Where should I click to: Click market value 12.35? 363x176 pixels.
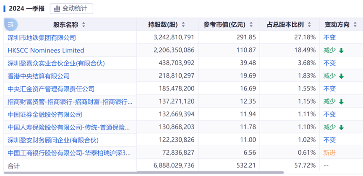[248, 101]
